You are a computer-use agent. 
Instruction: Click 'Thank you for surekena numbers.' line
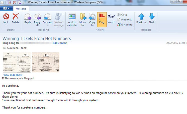(x=24, y=108)
